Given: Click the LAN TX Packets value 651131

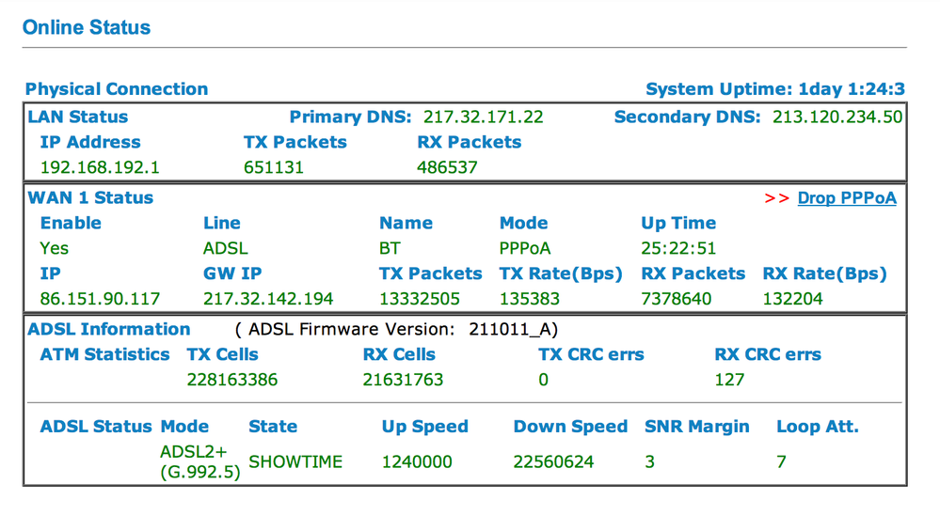Looking at the screenshot, I should tap(274, 167).
